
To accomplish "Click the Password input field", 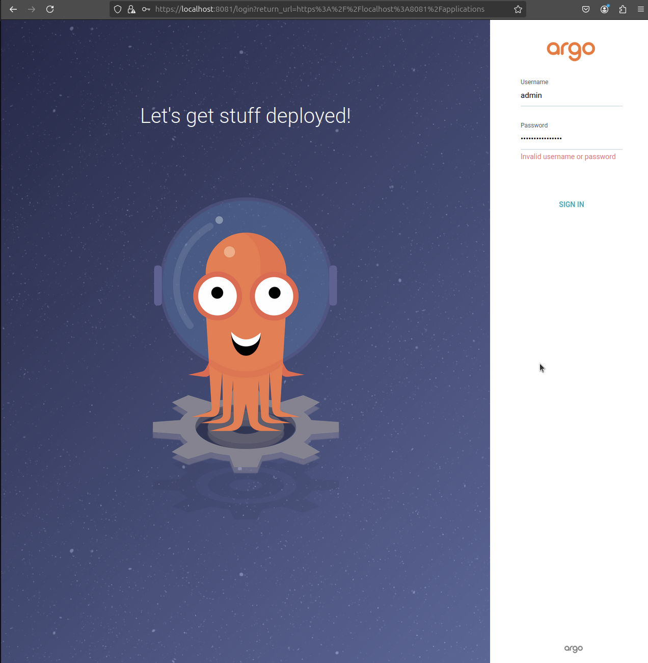I will coord(571,139).
